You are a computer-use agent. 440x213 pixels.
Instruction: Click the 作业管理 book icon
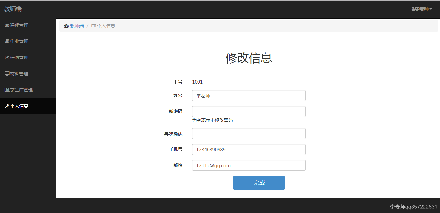[7, 41]
